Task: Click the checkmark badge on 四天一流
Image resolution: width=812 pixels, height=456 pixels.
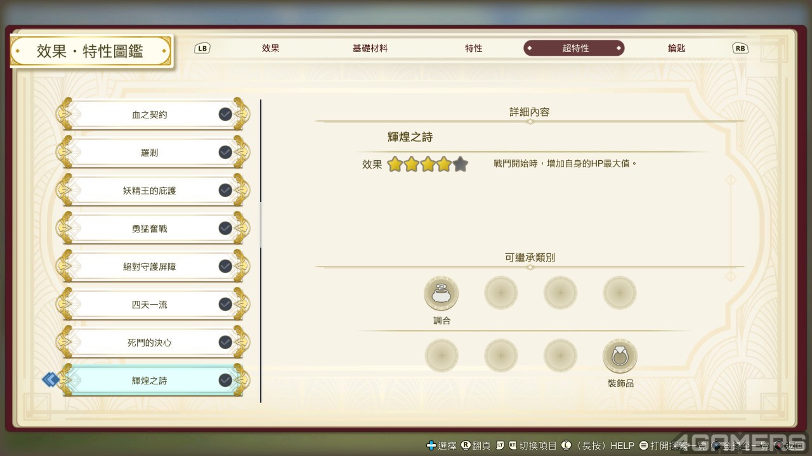Action: pos(225,304)
